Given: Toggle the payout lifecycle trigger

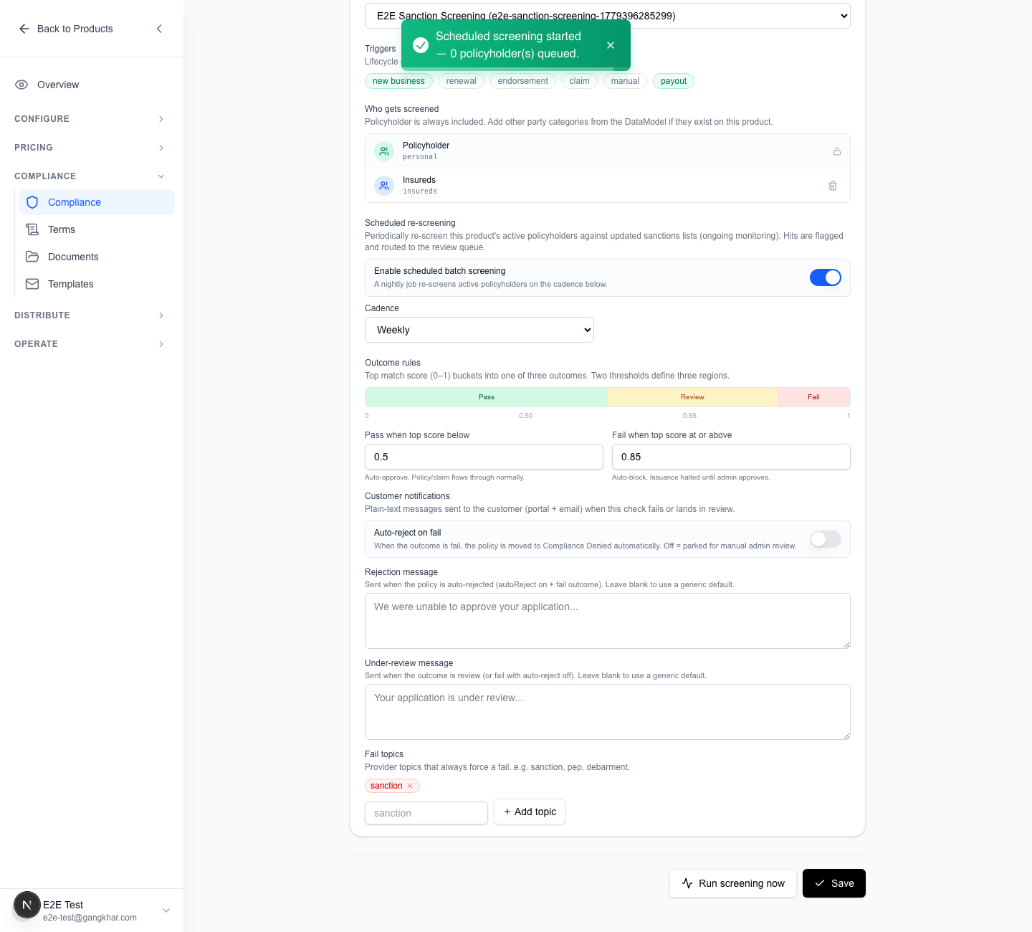Looking at the screenshot, I should (x=674, y=81).
